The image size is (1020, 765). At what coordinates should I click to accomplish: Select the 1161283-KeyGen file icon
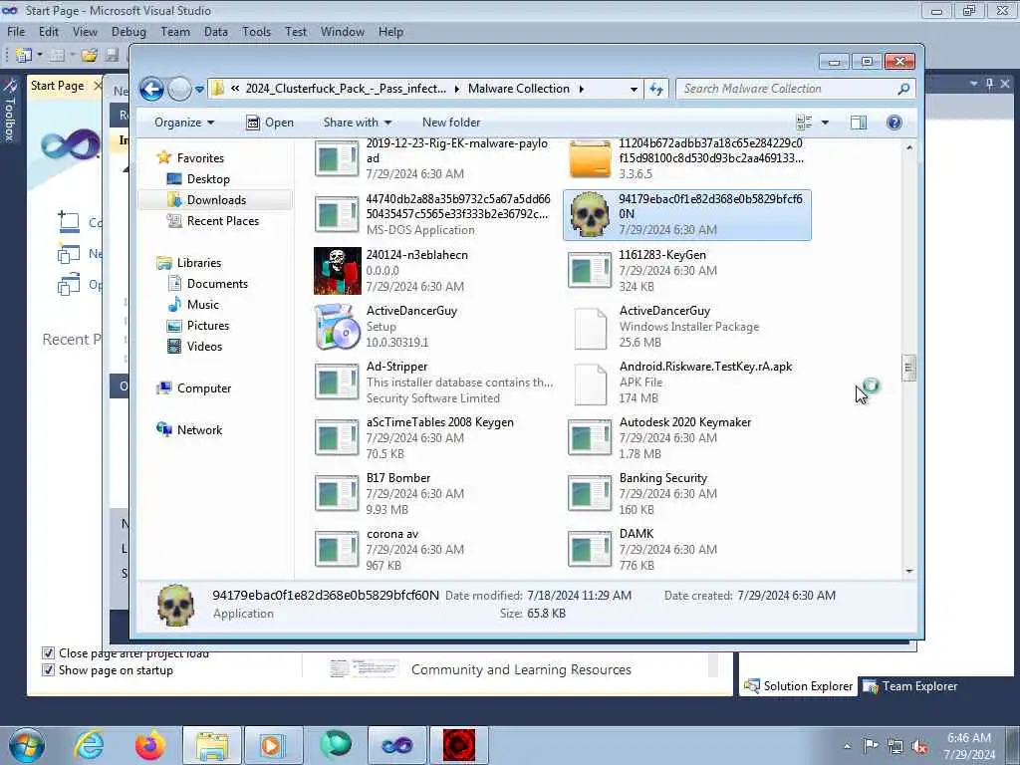tap(590, 270)
